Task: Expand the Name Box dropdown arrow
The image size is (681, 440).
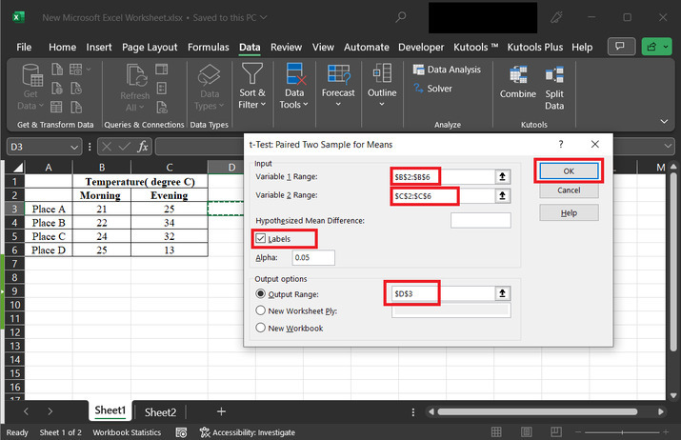Action: pos(74,147)
